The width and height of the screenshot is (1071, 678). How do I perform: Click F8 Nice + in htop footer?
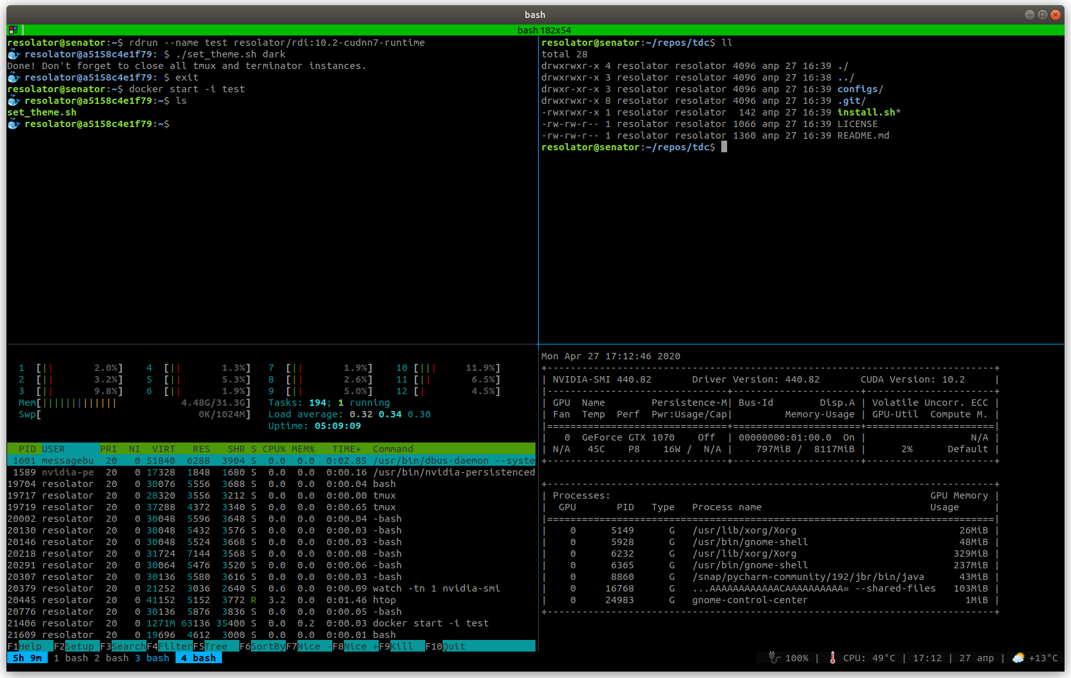click(x=355, y=646)
